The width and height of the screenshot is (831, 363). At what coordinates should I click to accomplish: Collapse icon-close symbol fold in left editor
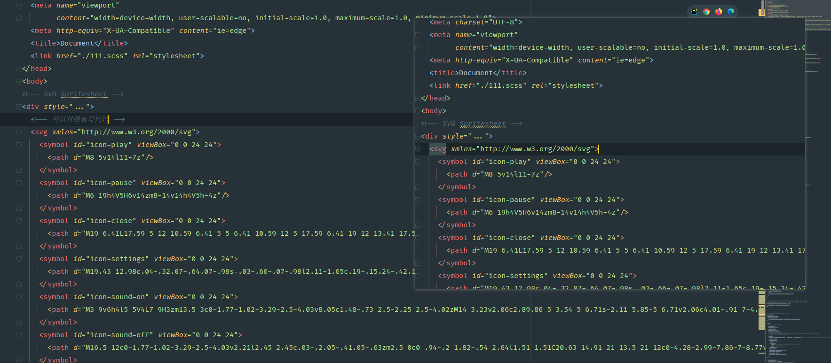pos(19,221)
